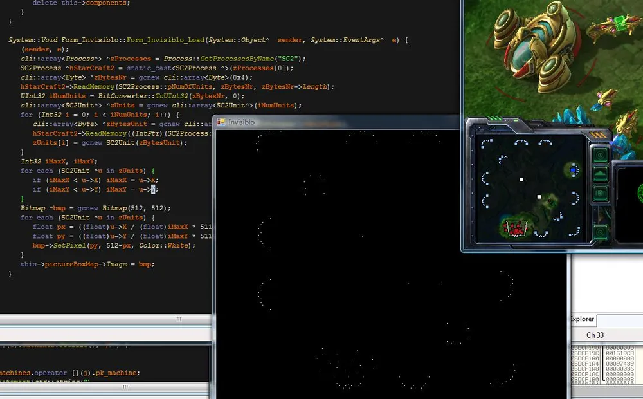Click the Invisiblo window title bar icon
The height and width of the screenshot is (399, 643).
221,122
